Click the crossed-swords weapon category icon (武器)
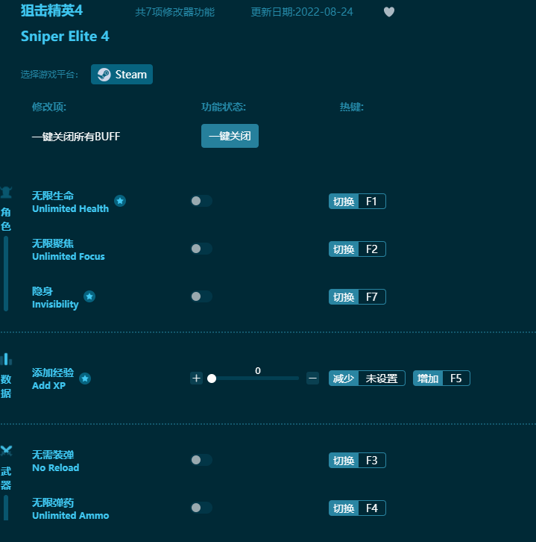Viewport: 536px width, 542px height. 6,451
